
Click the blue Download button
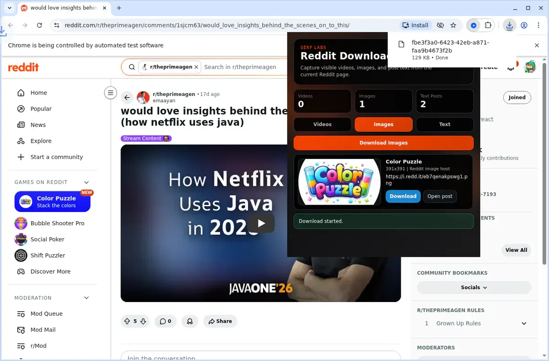[x=403, y=196]
